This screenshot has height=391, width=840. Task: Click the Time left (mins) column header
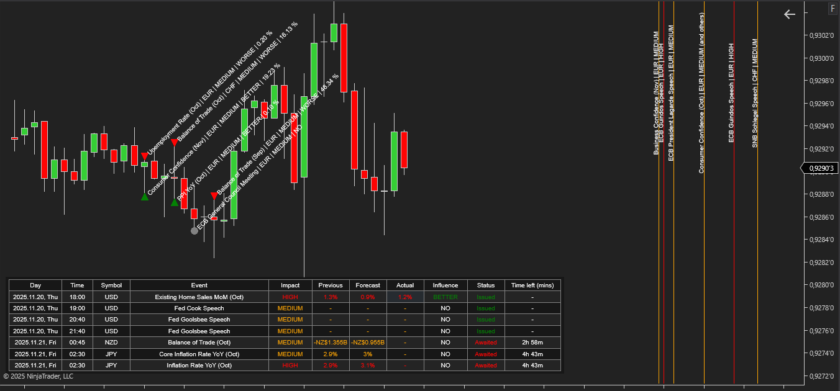(x=532, y=285)
